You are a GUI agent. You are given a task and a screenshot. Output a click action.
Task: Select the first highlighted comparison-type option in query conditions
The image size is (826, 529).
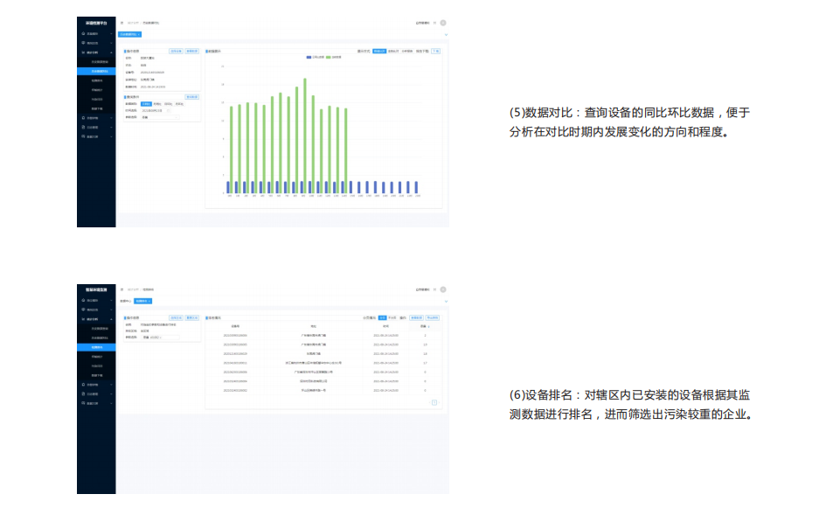pyautogui.click(x=146, y=103)
